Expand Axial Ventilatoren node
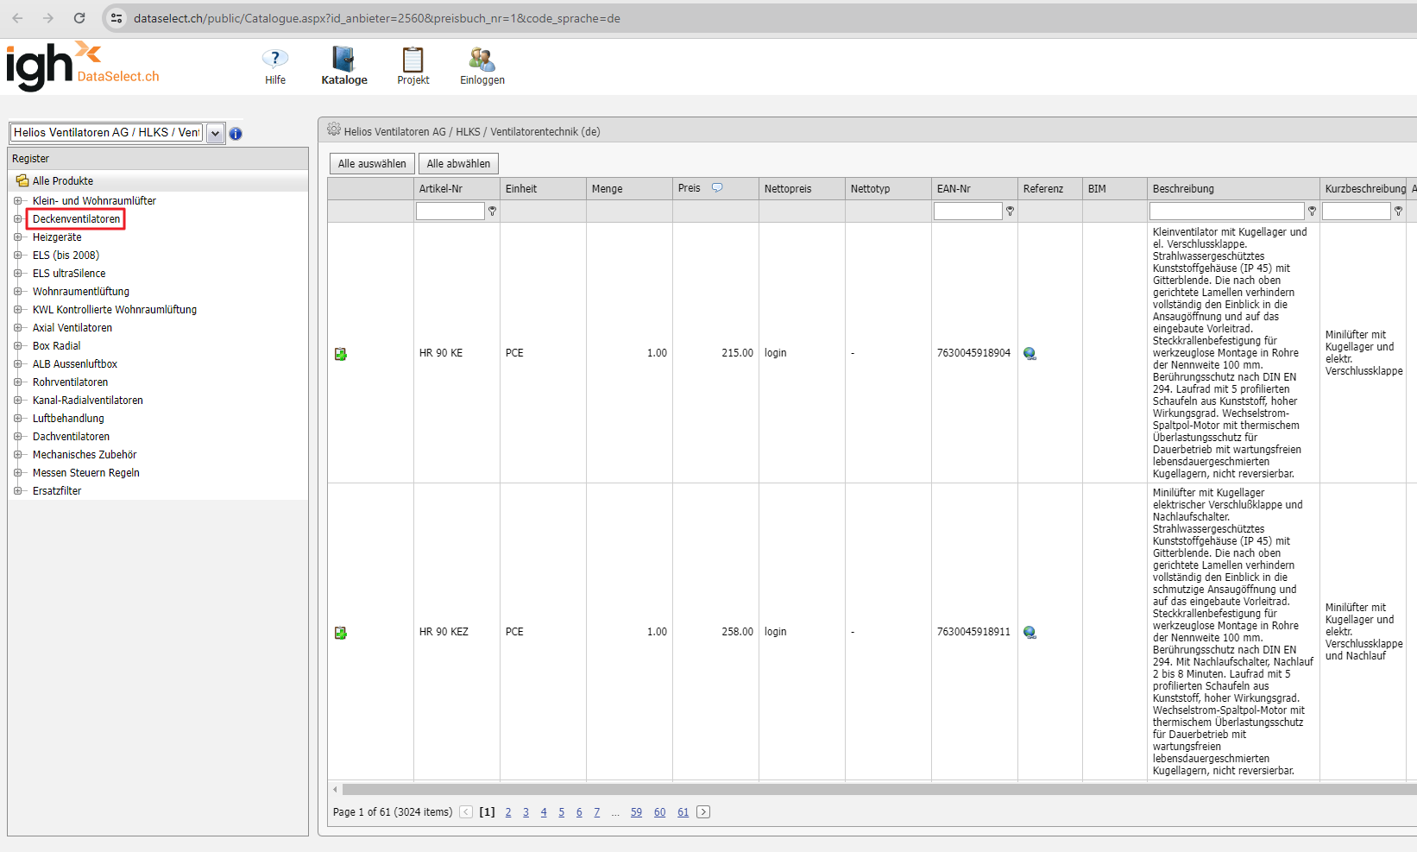The width and height of the screenshot is (1417, 852). point(17,327)
